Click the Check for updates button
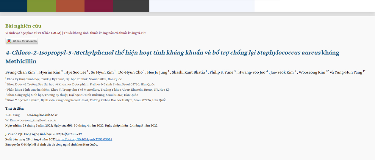The width and height of the screenshot is (375, 160). point(22,41)
